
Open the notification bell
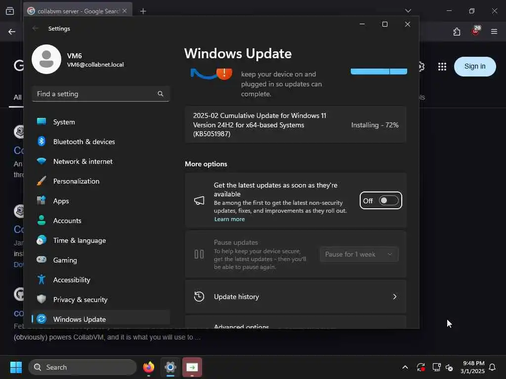[x=492, y=367]
